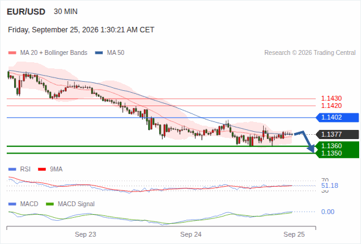Click the MA 50 legend label
361x244 pixels.
click(116, 53)
